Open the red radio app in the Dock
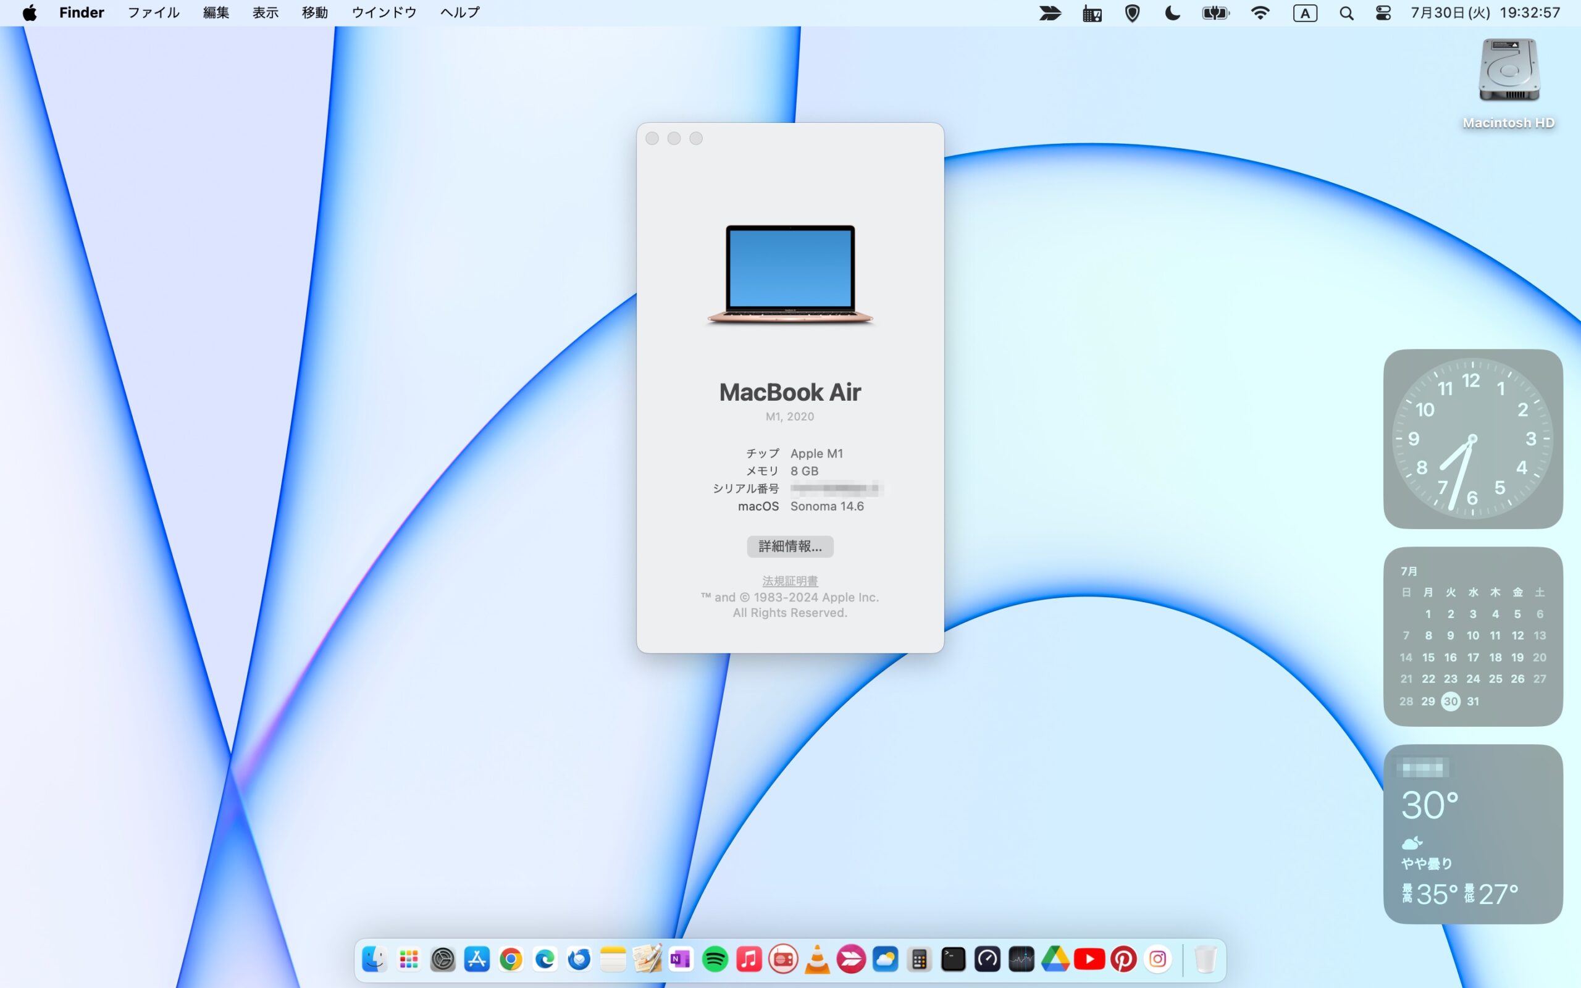 (783, 959)
